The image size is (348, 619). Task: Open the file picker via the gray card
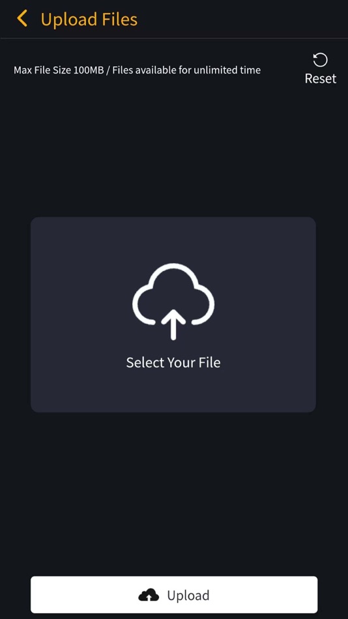pyautogui.click(x=173, y=315)
